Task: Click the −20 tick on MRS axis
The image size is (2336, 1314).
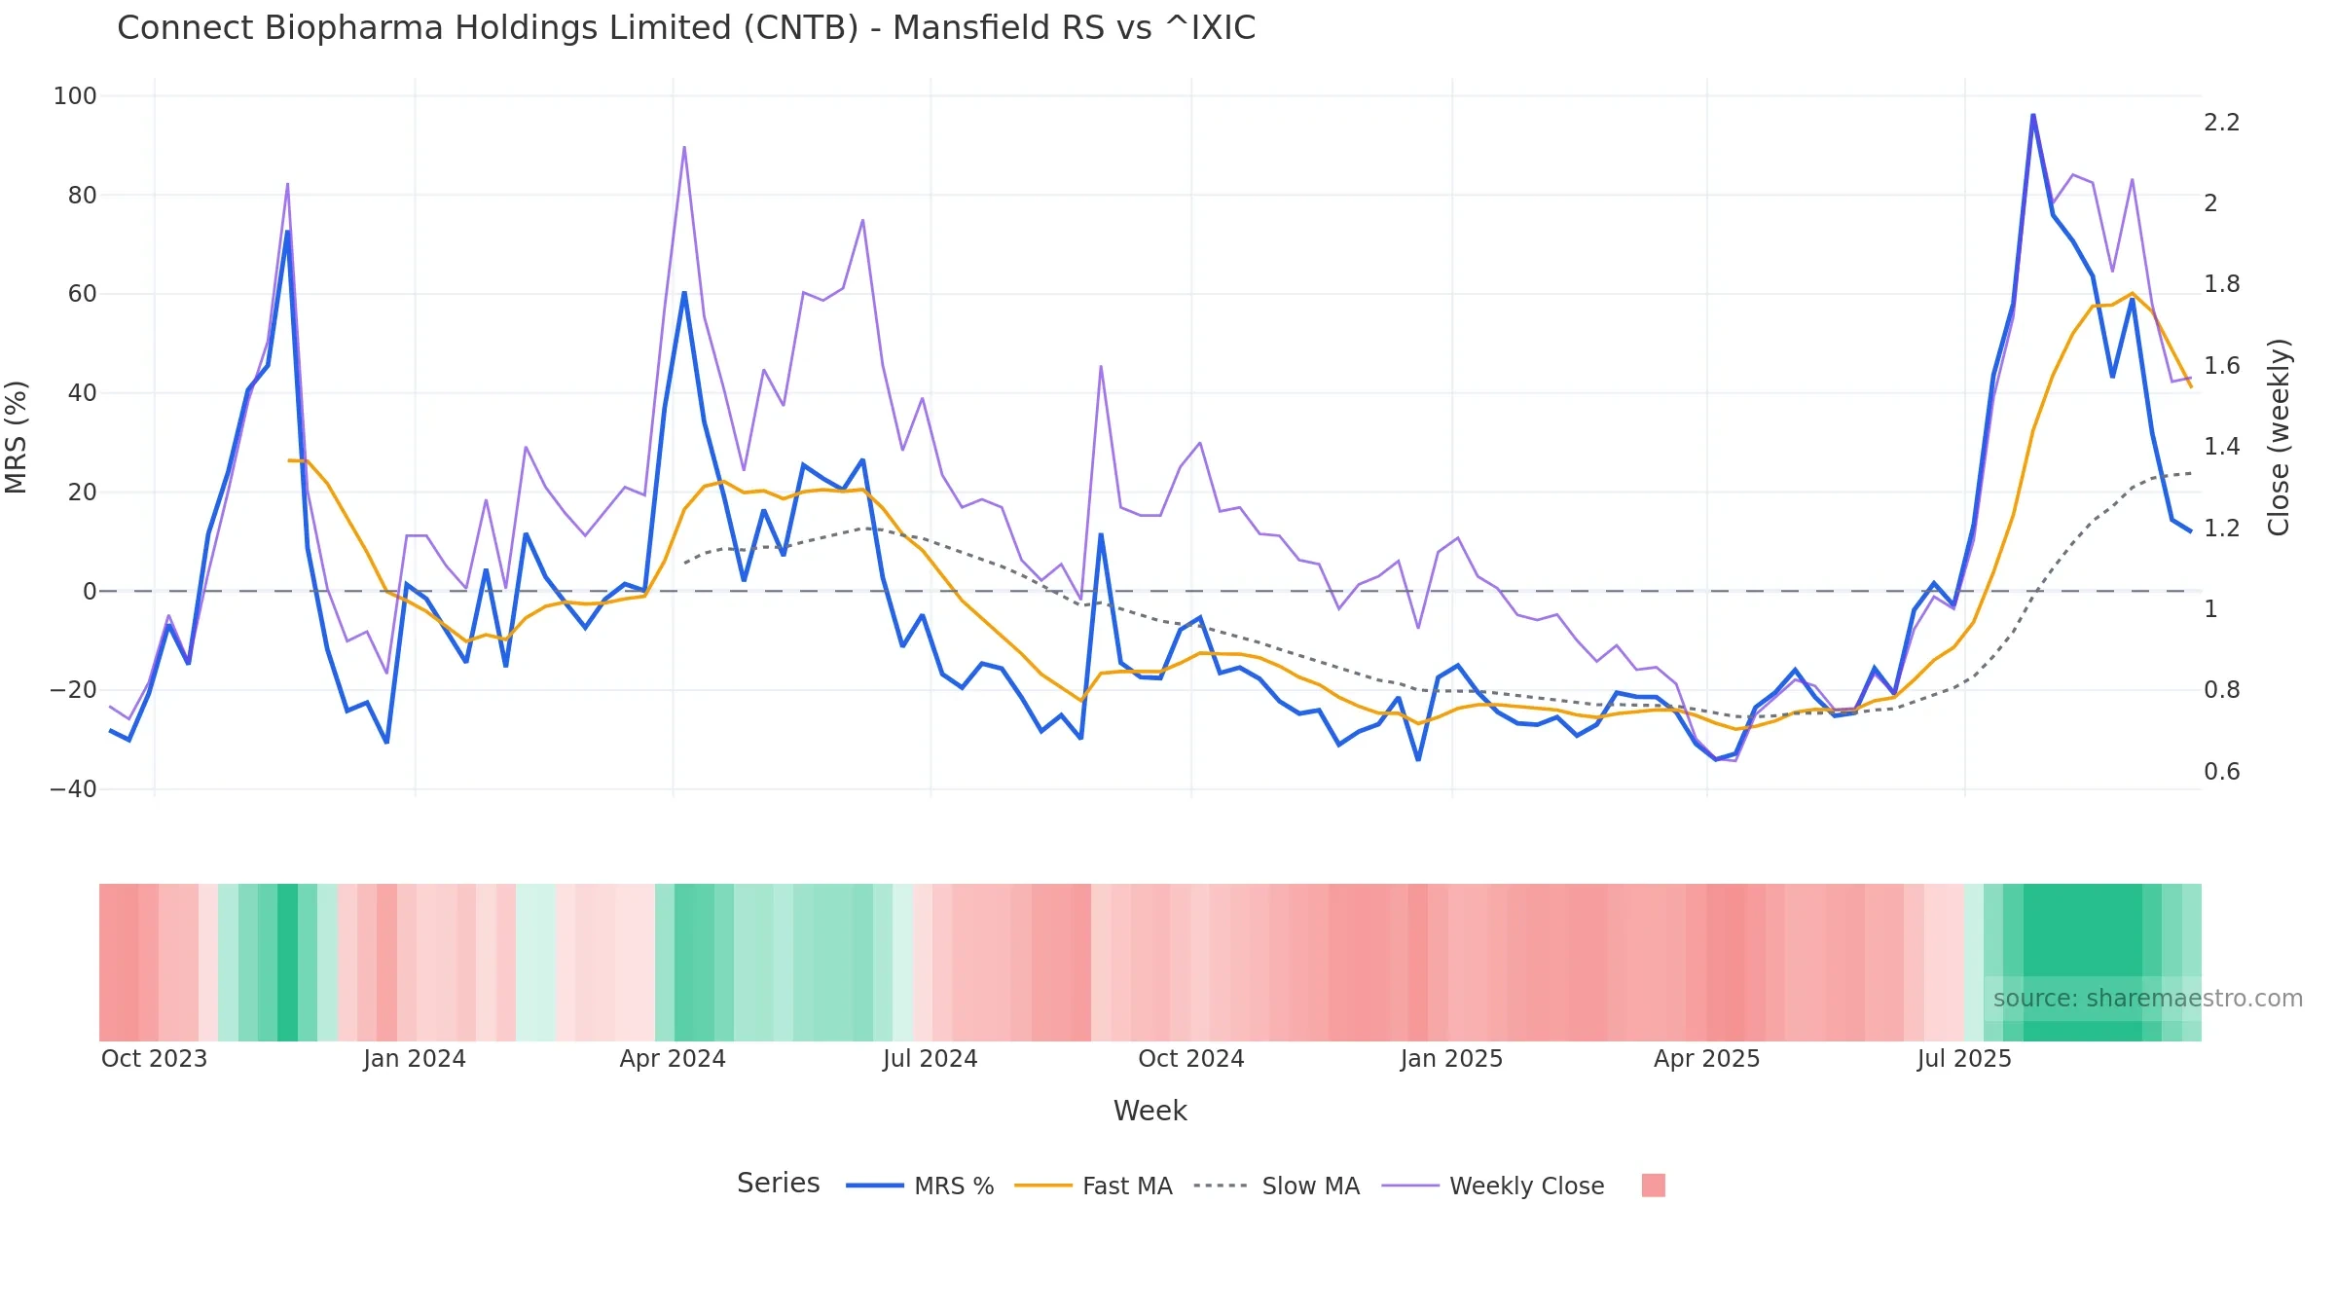Action: (73, 690)
